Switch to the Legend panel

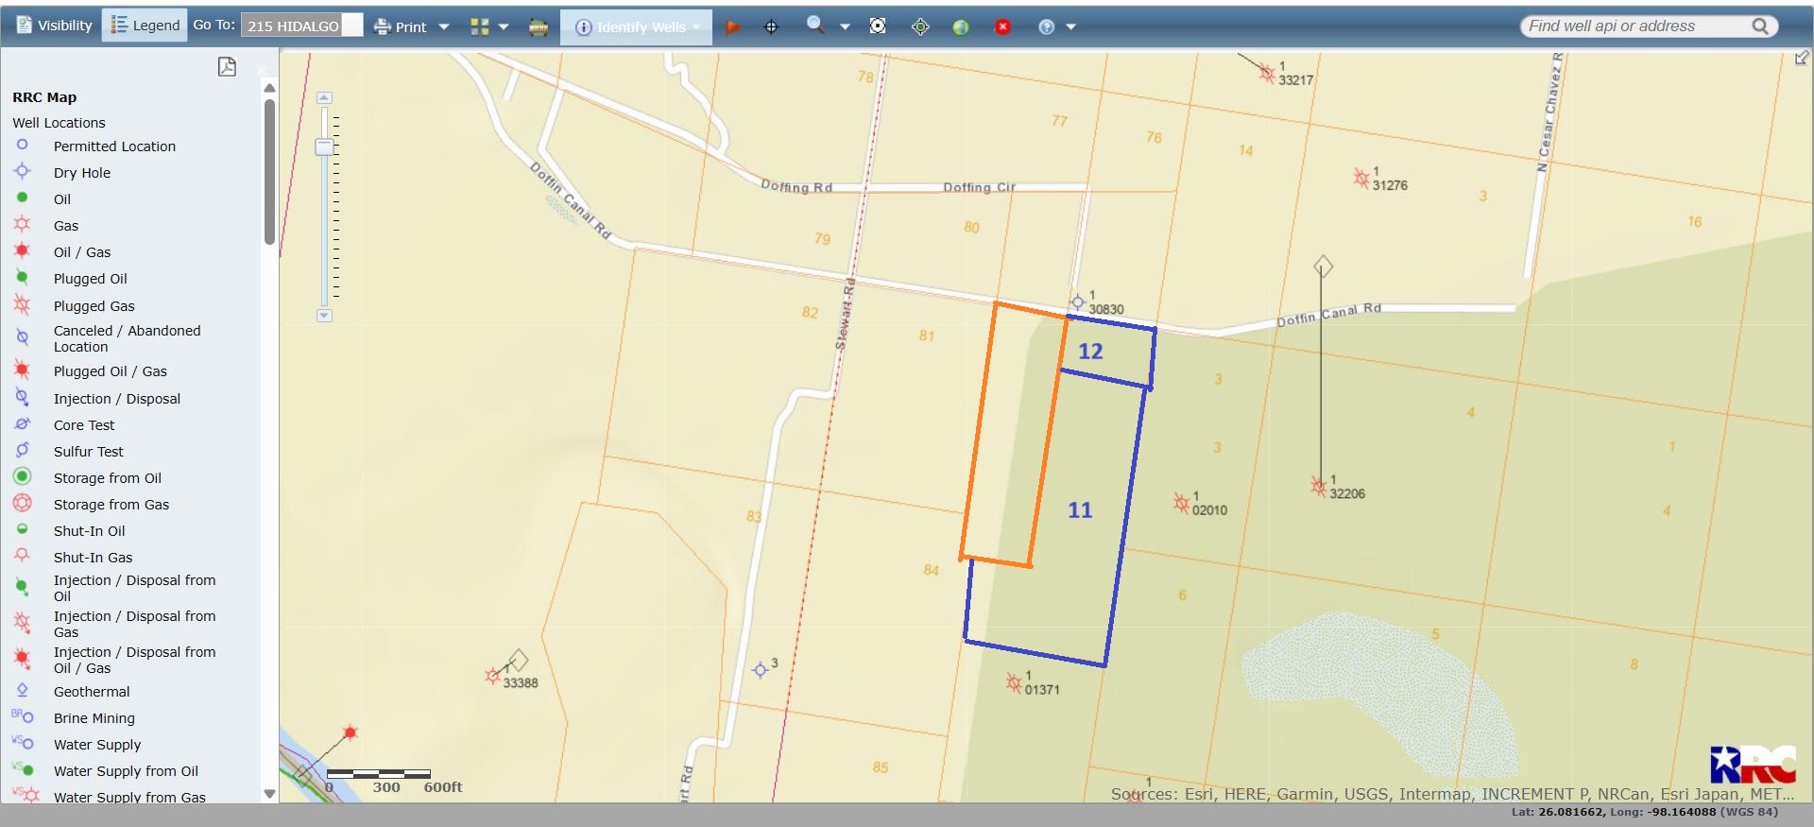coord(145,26)
